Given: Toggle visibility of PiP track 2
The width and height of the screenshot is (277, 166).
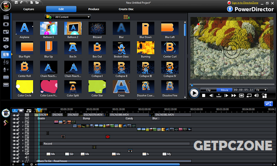Looking at the screenshot, I should [x=14, y=126].
